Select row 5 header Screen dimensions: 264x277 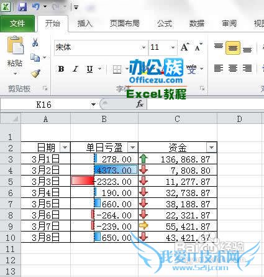tap(11, 182)
